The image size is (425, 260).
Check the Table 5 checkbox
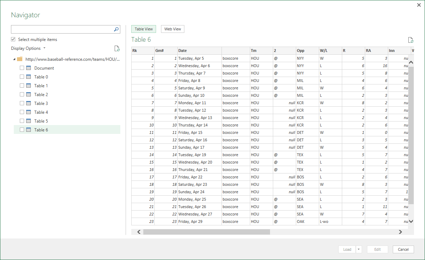22,121
